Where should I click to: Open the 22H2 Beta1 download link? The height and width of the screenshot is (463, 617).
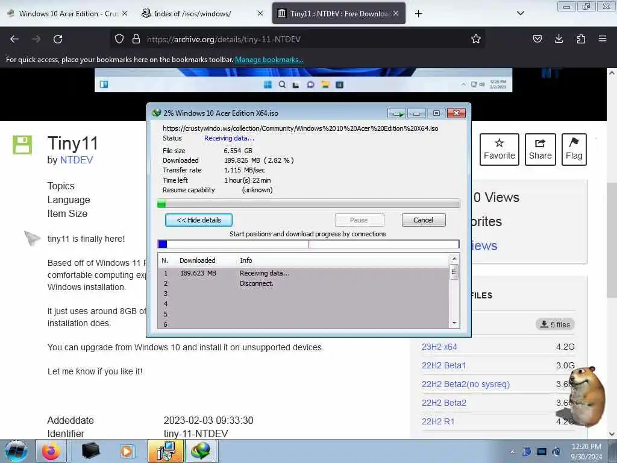pyautogui.click(x=443, y=365)
